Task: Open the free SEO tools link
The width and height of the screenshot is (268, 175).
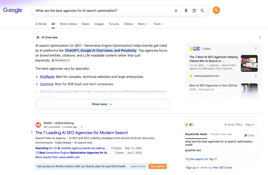Action: 222,167
